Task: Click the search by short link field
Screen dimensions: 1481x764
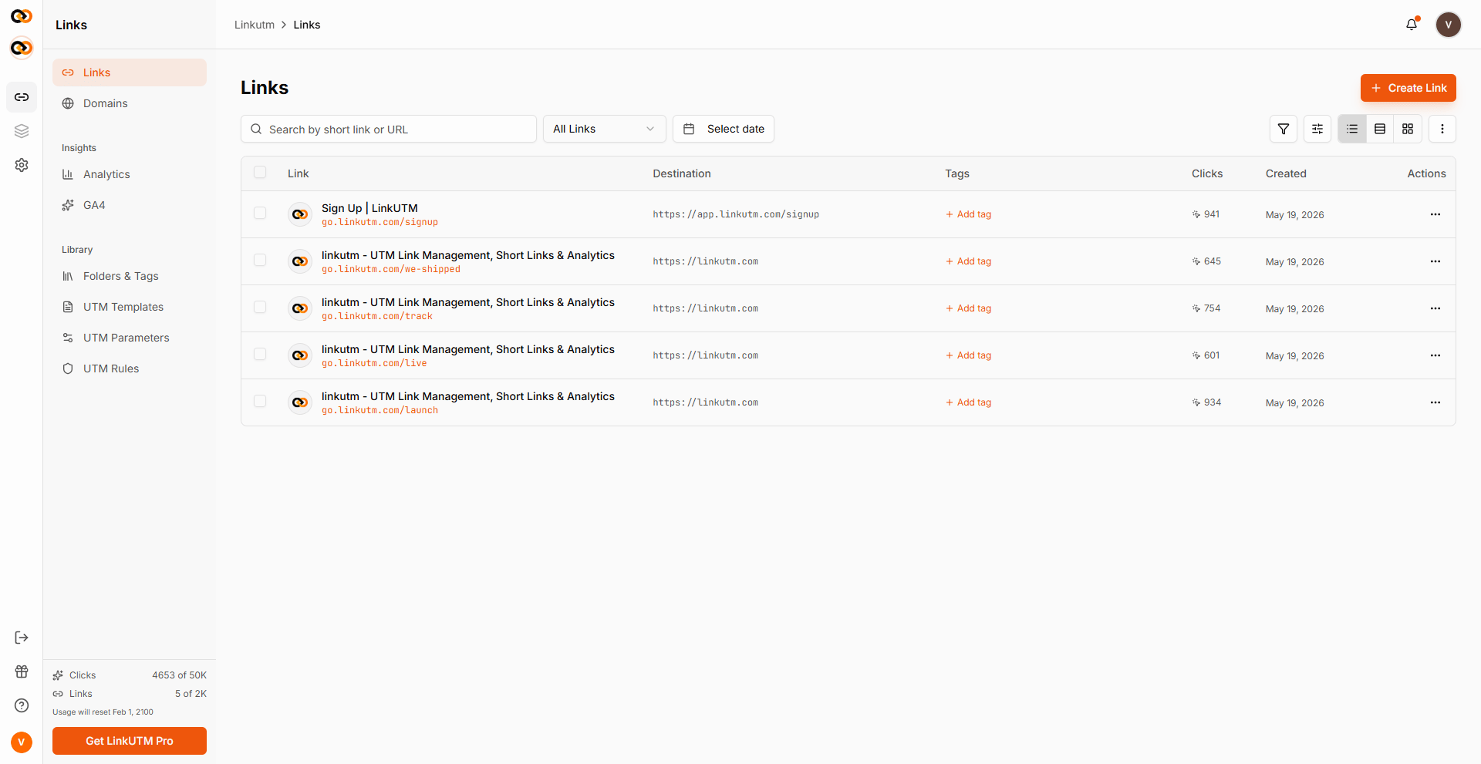Action: click(389, 129)
